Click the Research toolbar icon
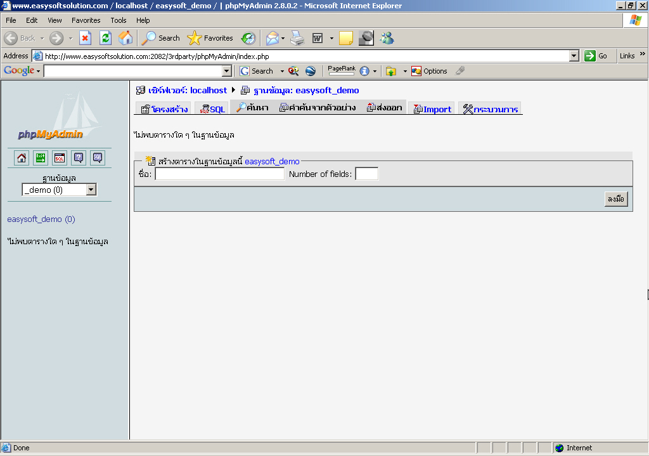Viewport: 649px width, 456px height. [x=366, y=38]
